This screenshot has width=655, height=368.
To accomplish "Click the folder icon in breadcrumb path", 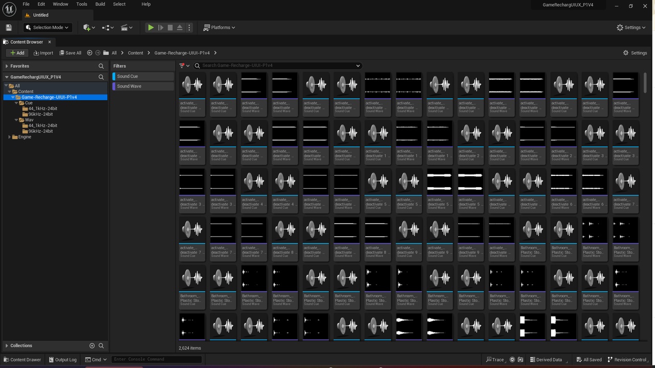I will click(106, 53).
